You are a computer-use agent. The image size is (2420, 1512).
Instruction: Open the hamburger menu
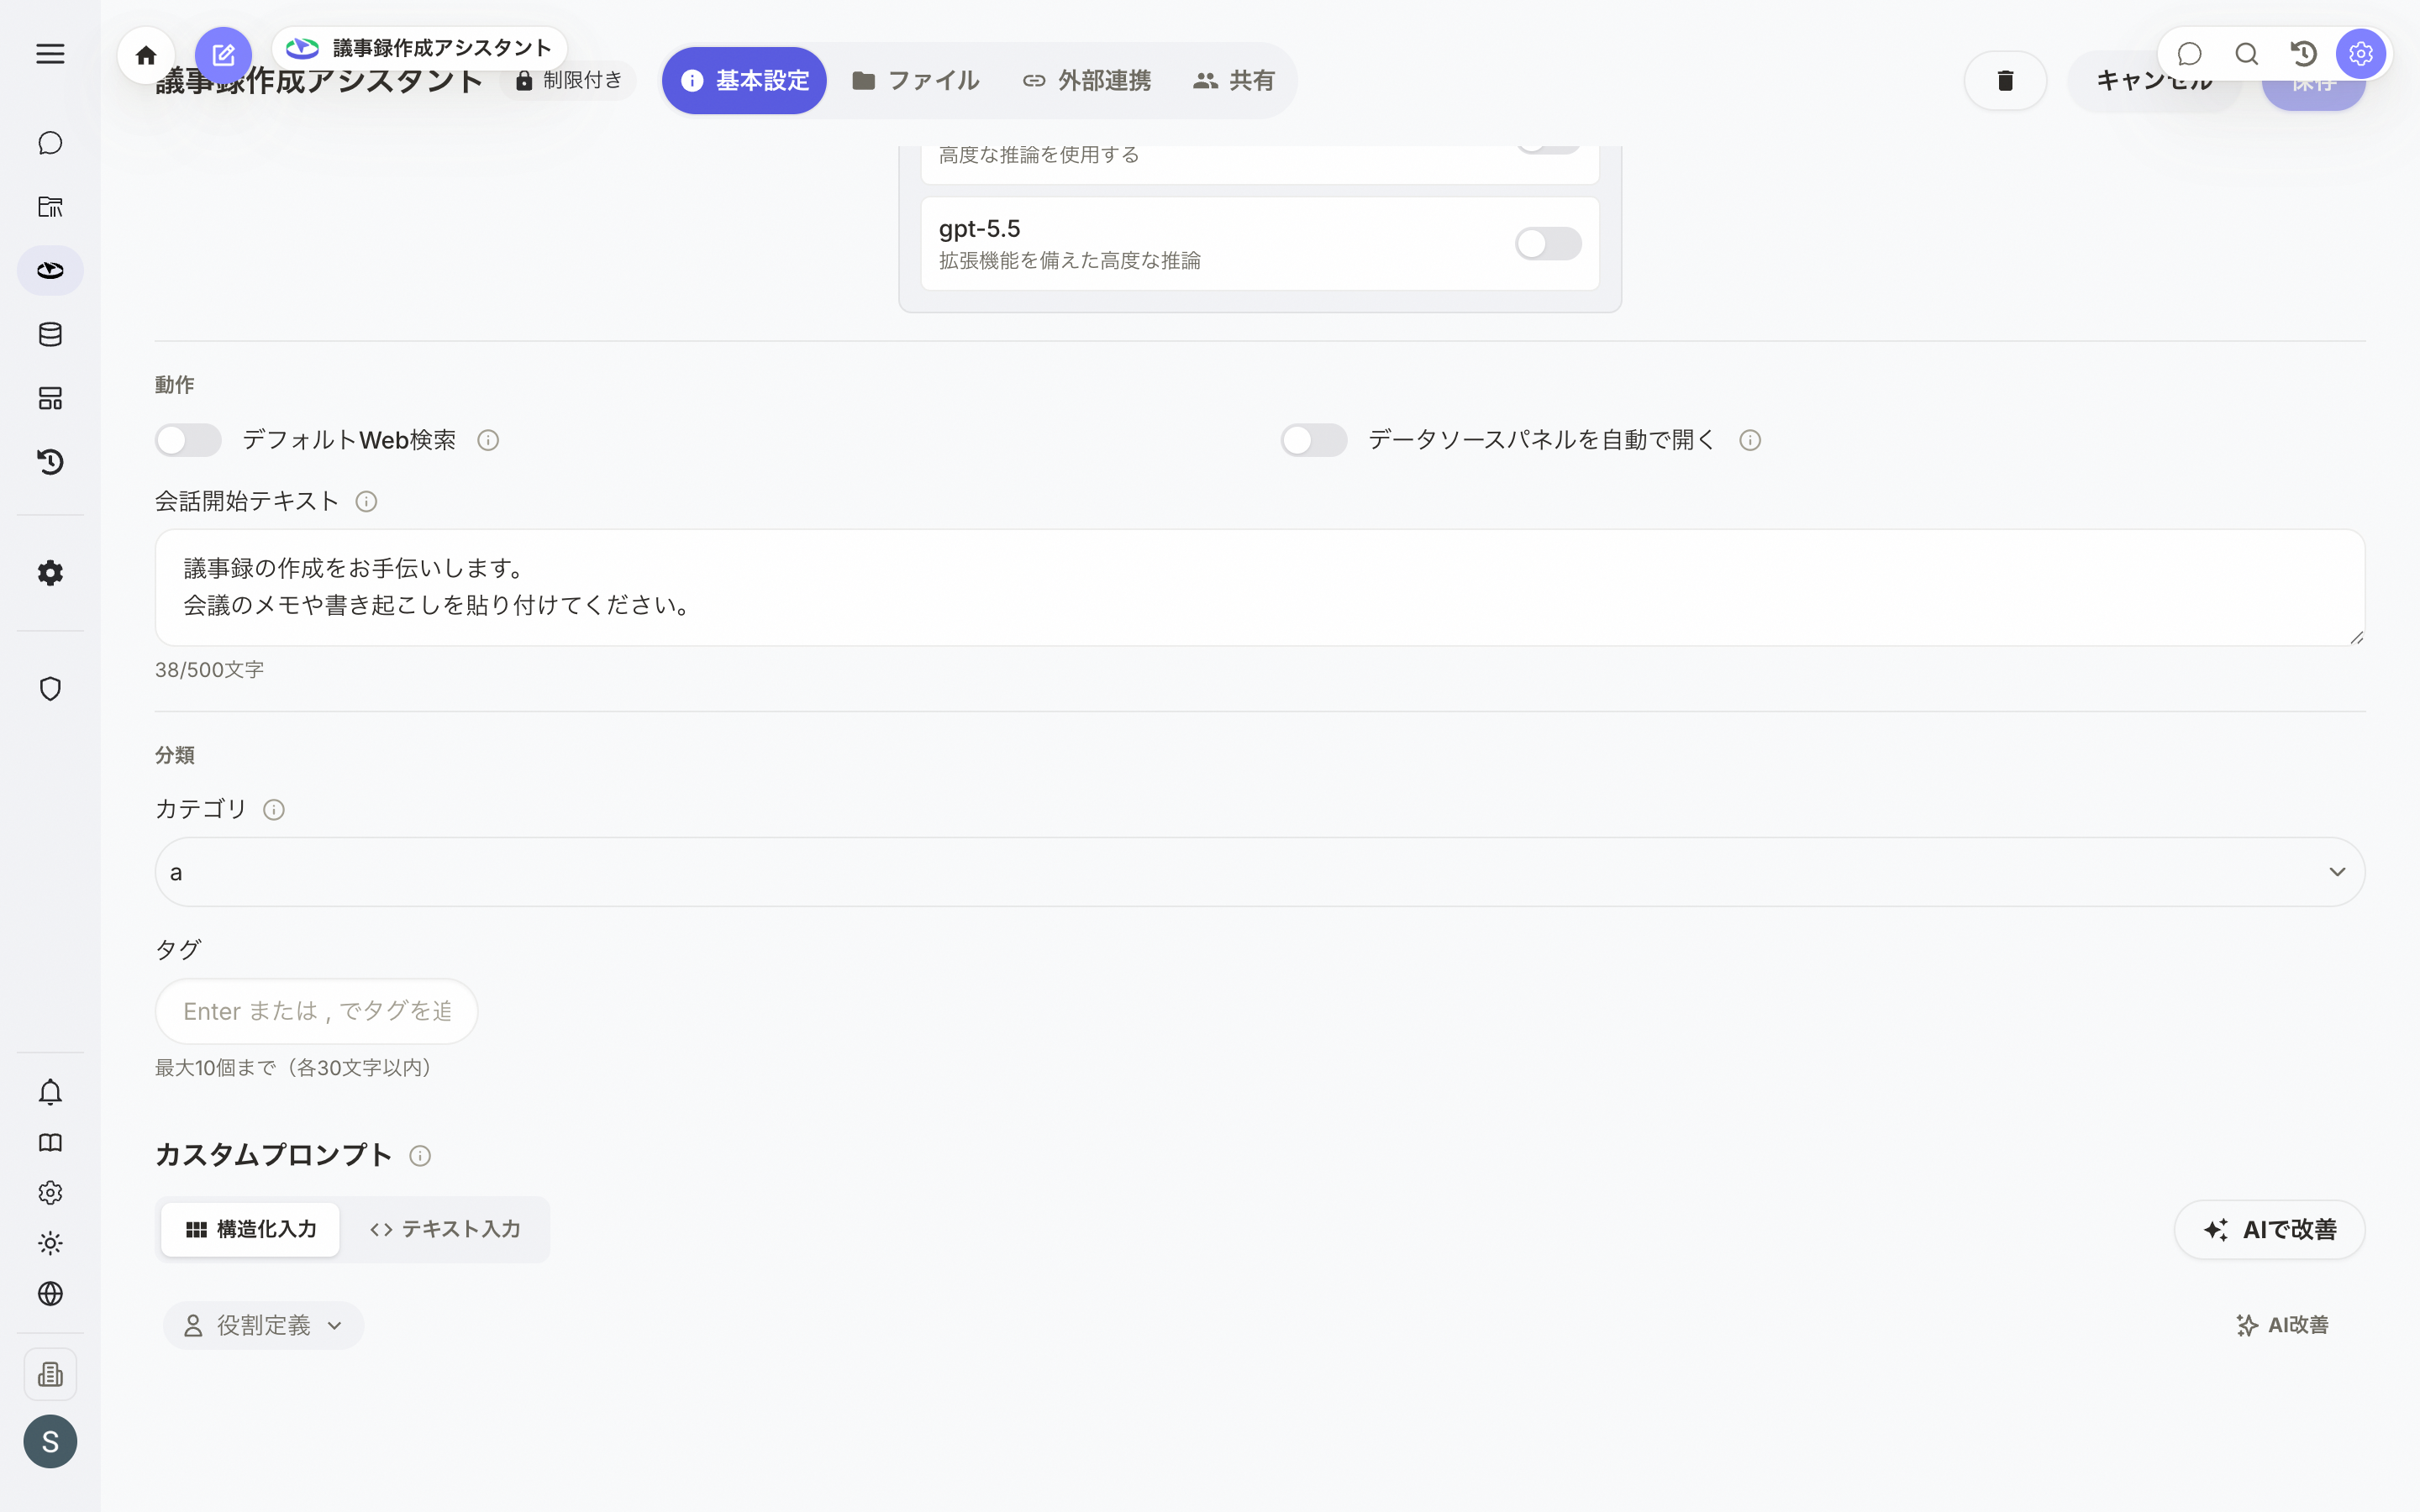(x=50, y=54)
